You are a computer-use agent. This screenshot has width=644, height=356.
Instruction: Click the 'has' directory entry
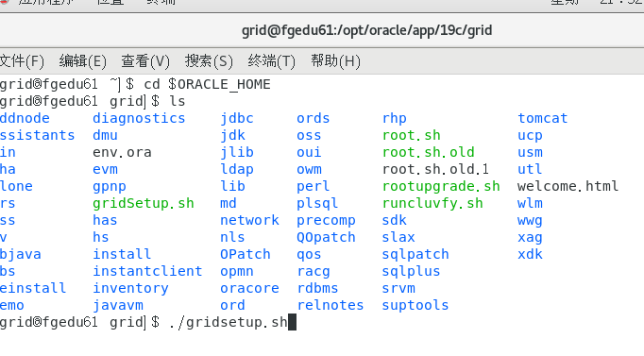point(105,221)
